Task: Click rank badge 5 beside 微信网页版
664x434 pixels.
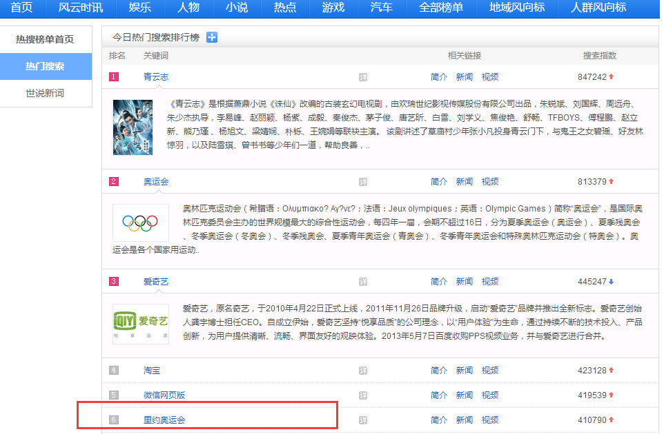Action: point(114,395)
